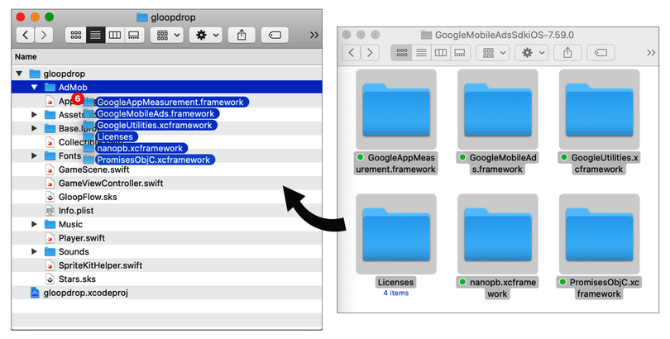
Task: Switch GoogleMobileAdsSdkiOS window to gallery view
Action: (x=460, y=53)
